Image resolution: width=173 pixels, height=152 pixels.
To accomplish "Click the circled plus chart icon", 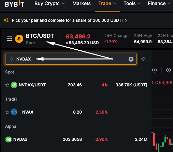I will click(169, 70).
